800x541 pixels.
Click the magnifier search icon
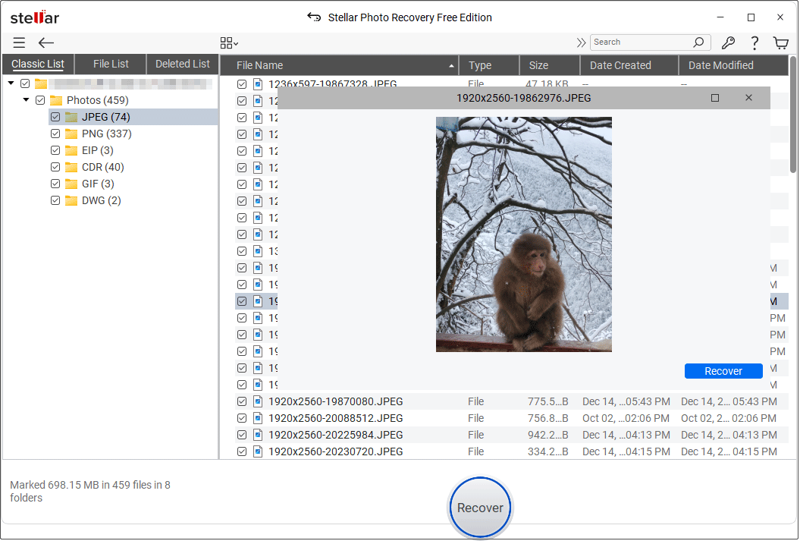[699, 42]
